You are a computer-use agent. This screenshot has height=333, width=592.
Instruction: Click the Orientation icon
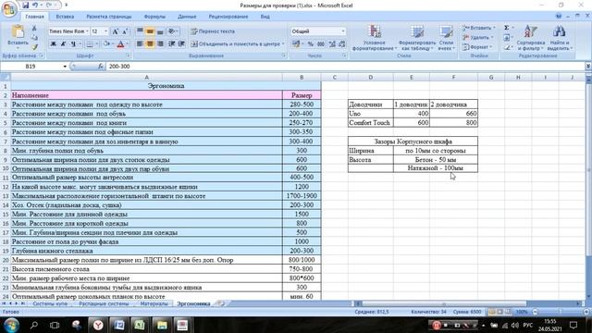(172, 31)
